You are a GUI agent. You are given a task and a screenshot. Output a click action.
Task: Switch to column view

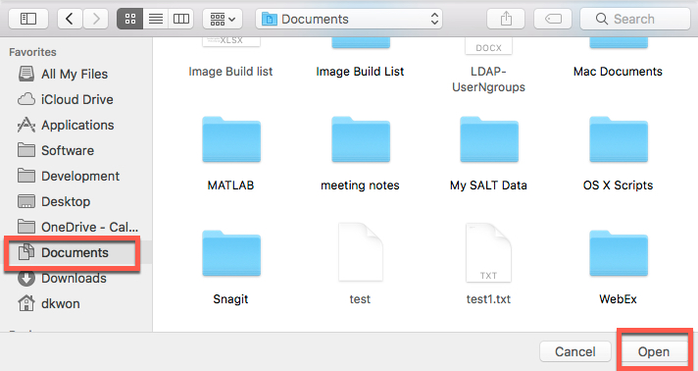coord(180,19)
